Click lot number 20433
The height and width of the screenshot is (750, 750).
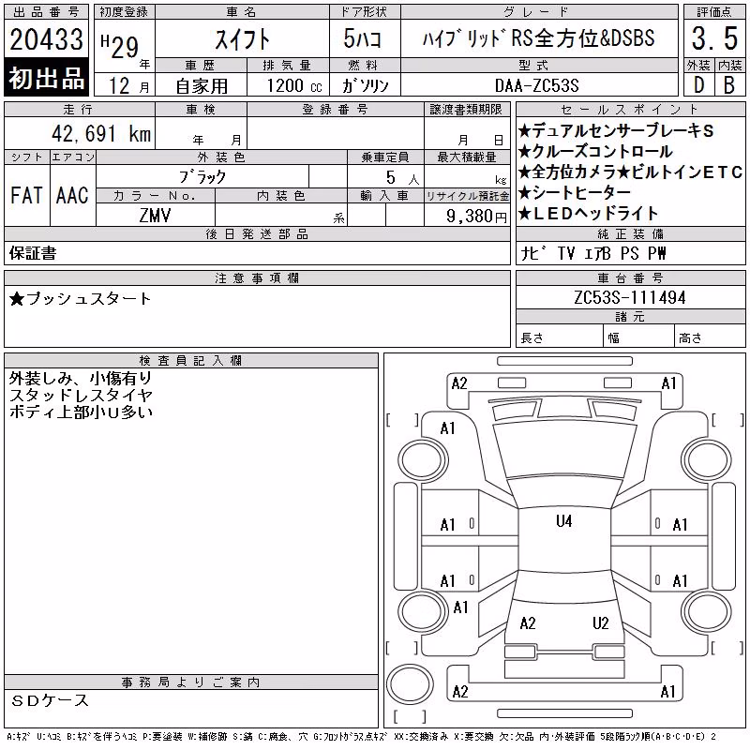(x=46, y=39)
